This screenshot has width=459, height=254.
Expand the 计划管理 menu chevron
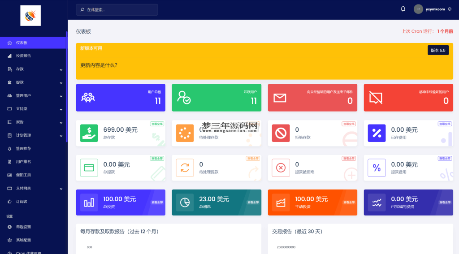[61, 136]
